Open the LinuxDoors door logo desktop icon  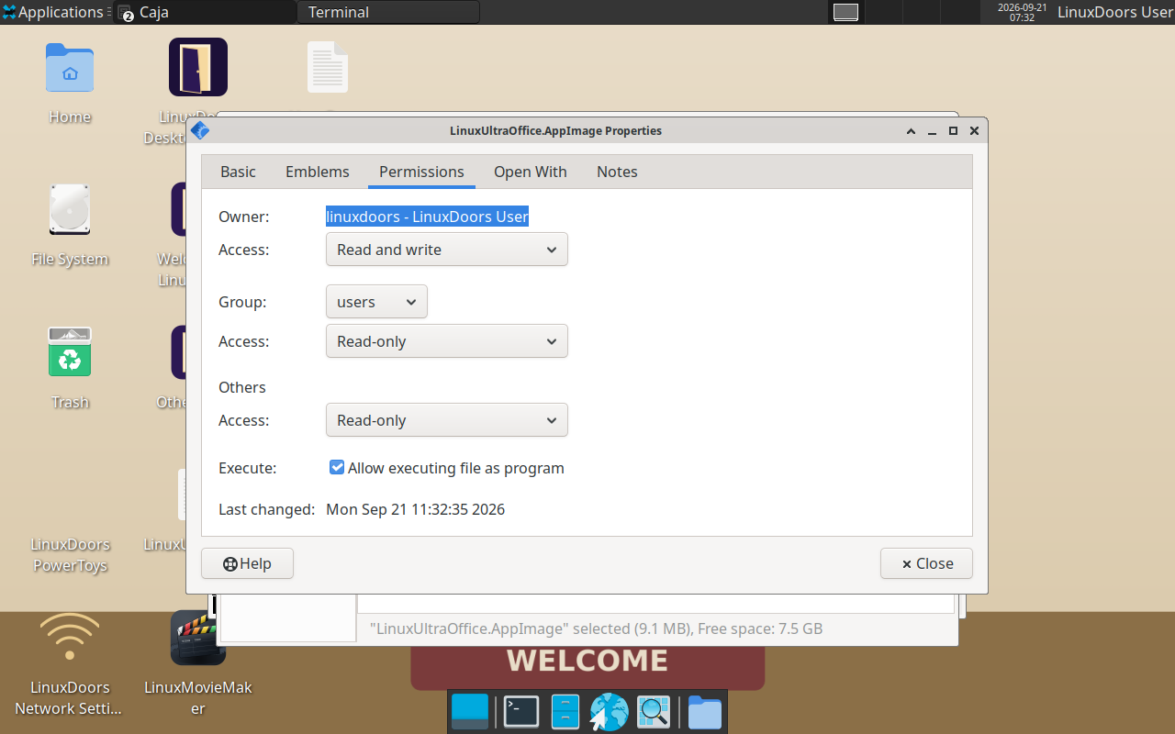[x=198, y=67]
